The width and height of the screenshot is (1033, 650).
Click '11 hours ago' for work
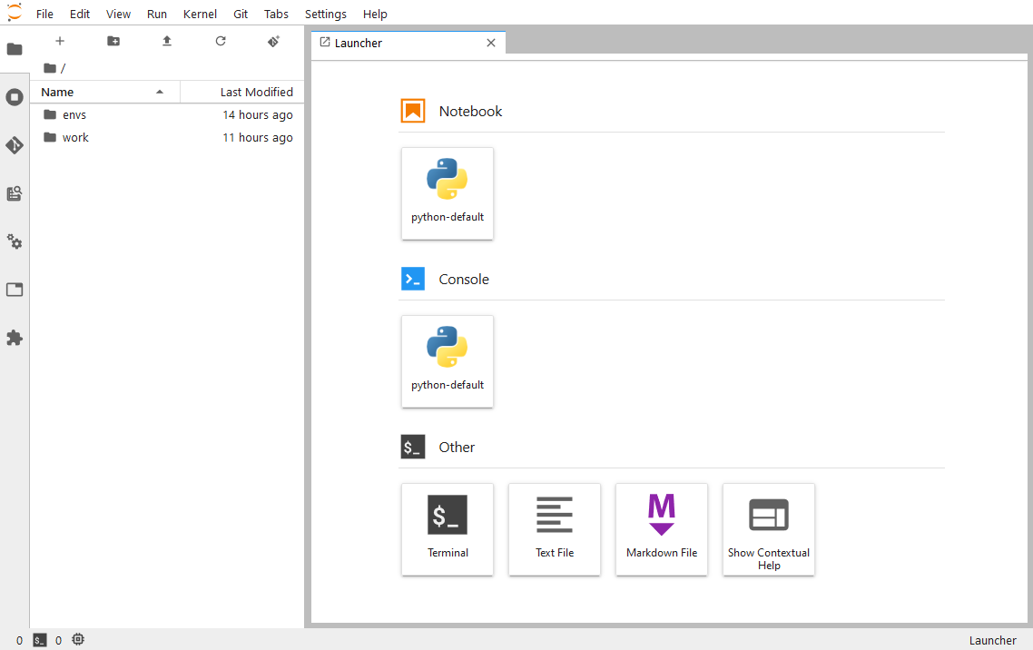[x=258, y=138]
